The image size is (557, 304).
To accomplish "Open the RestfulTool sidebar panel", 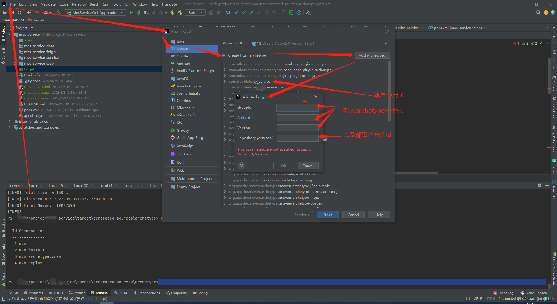I will [x=554, y=108].
